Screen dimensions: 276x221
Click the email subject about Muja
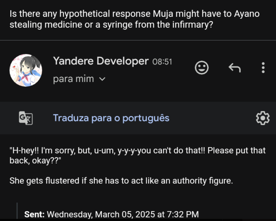135,19
